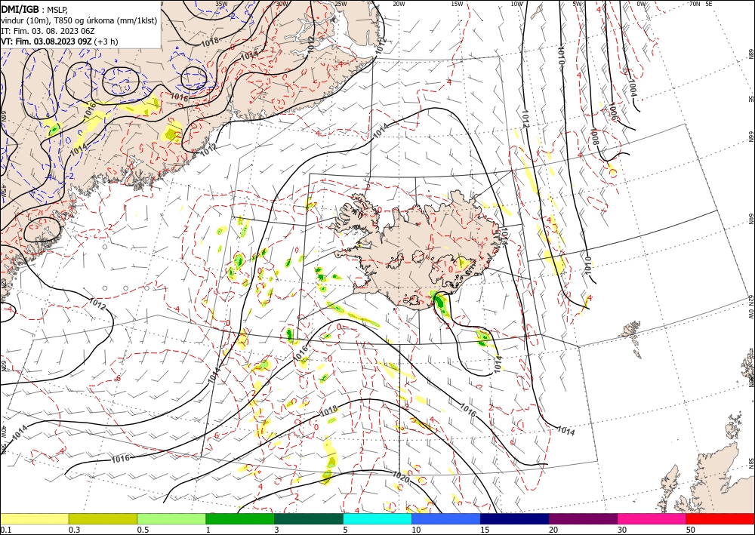The image size is (755, 535).
Task: Click the legend value '0.1'
Action: point(5,529)
